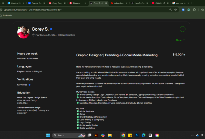The width and height of the screenshot is (205, 139).
Task: Launch Adobe Fresco from the taskbar
Action: pyautogui.click(x=137, y=135)
